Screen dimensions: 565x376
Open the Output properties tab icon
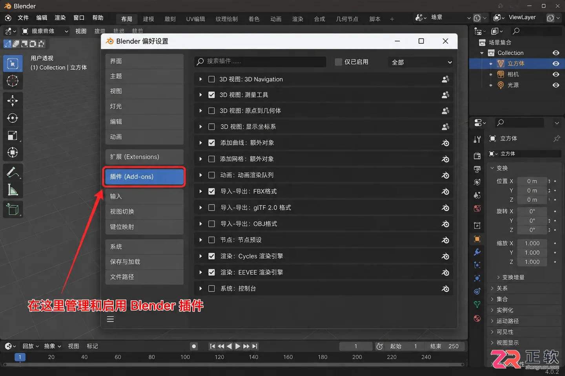pos(477,169)
